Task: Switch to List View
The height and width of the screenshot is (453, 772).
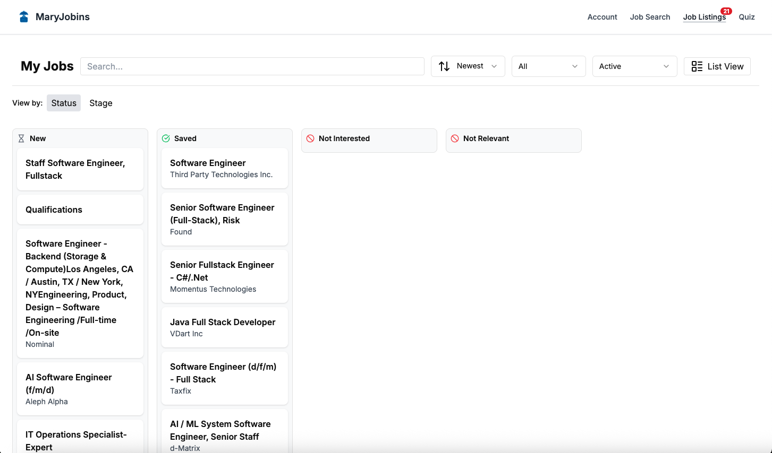Action: pos(717,66)
